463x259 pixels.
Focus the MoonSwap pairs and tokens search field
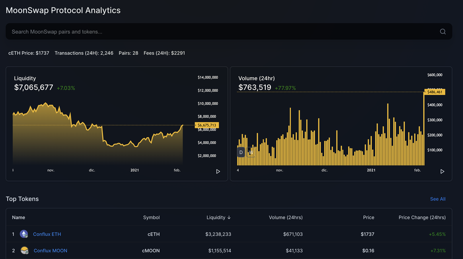[x=229, y=32]
